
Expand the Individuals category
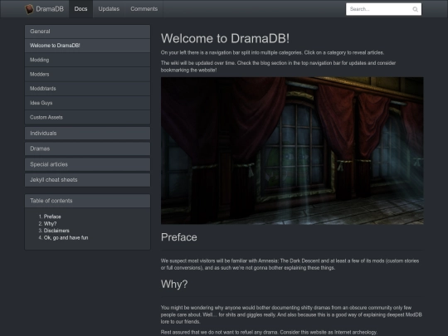click(x=87, y=133)
